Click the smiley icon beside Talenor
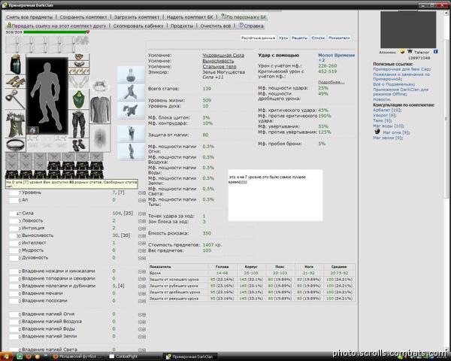The width and height of the screenshot is (451, 361). point(402,52)
